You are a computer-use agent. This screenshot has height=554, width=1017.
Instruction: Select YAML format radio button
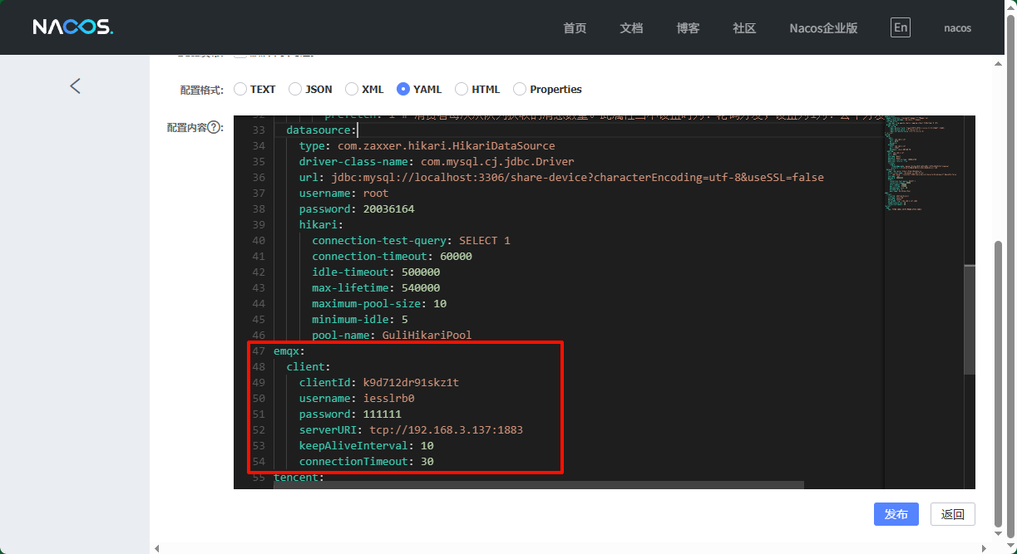pyautogui.click(x=403, y=89)
